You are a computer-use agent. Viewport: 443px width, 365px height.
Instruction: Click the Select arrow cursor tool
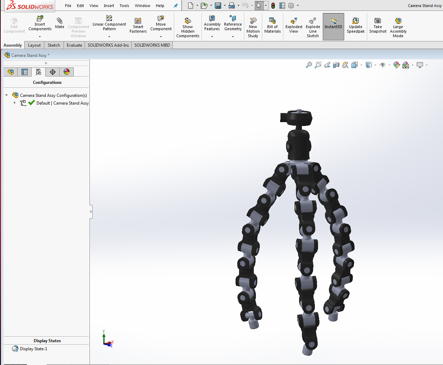(259, 6)
